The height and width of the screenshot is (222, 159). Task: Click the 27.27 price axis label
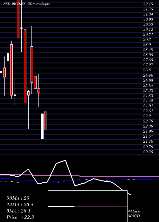click(x=148, y=65)
